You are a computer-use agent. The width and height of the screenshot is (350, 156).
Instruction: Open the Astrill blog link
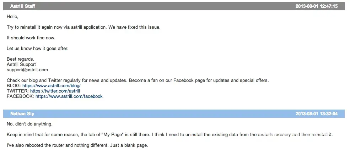coord(52,86)
